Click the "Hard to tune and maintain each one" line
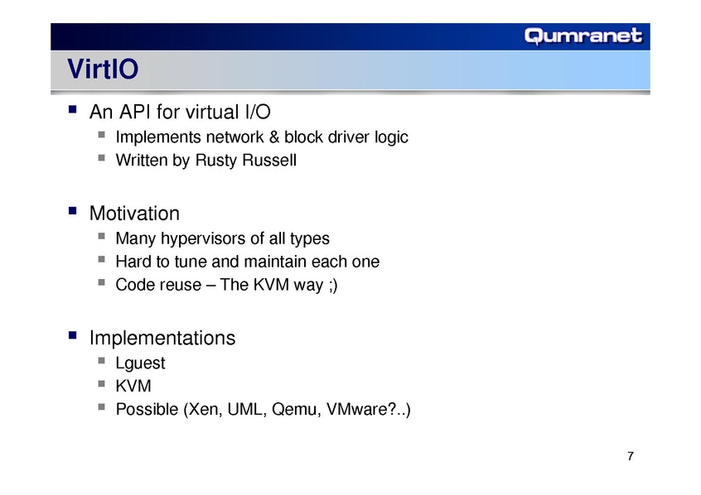701x495 pixels. coord(247,262)
